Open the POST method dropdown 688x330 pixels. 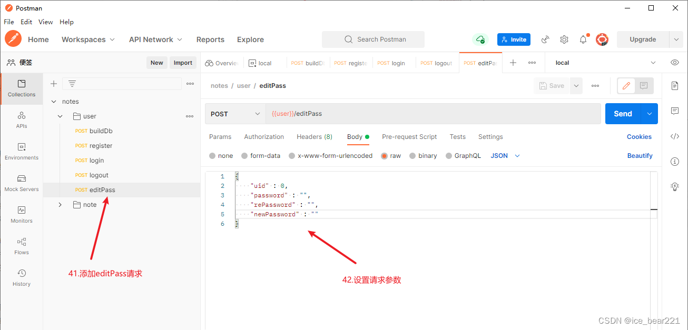[235, 114]
